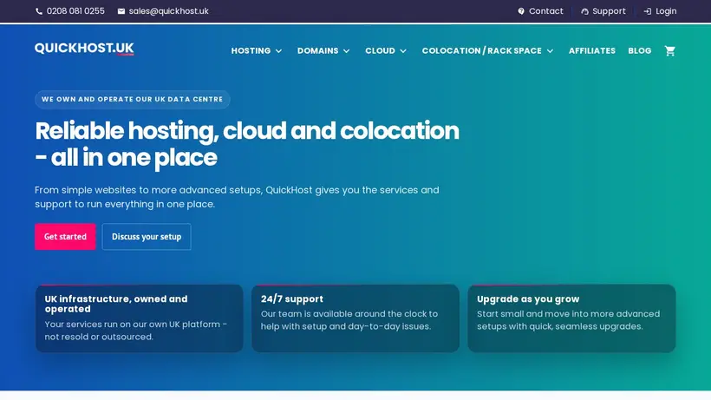The image size is (711, 400).
Task: Click the '24/7 support' card heading
Action: (292, 298)
